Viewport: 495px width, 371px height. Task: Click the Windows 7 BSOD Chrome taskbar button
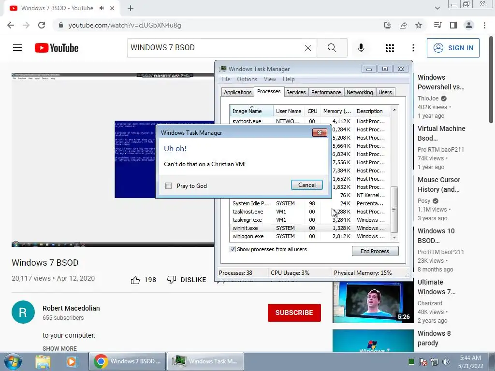coord(127,361)
